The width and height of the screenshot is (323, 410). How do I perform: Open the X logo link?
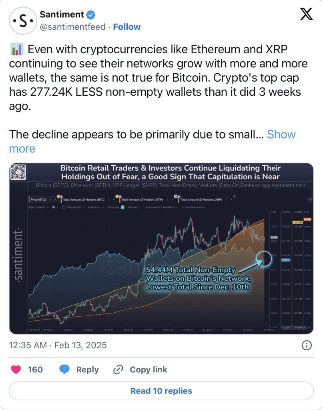306,14
